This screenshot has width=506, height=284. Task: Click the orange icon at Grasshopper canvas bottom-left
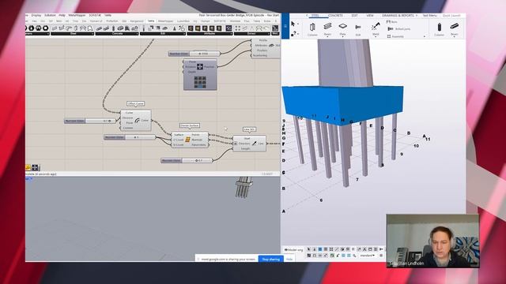coord(28,167)
